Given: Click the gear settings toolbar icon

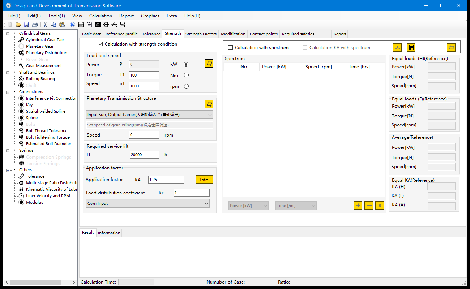Looking at the screenshot, I should 106,25.
